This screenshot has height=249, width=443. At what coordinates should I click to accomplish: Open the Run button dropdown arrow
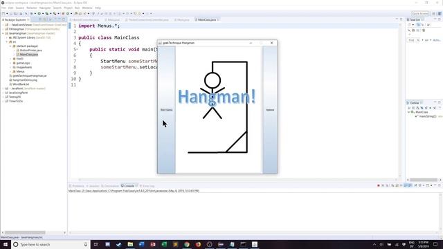click(x=43, y=14)
